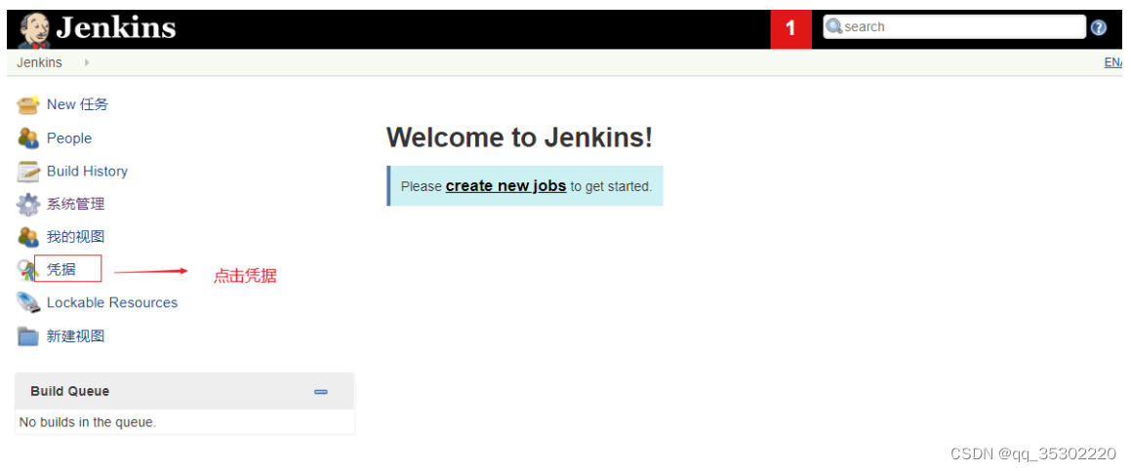
Task: Click the 凭据 credentials keys icon
Action: 27,270
